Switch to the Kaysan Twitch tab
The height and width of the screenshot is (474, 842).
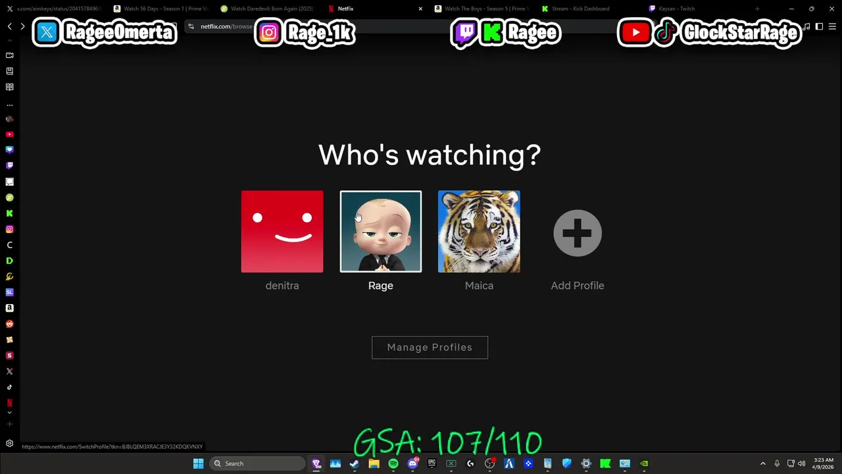click(697, 9)
